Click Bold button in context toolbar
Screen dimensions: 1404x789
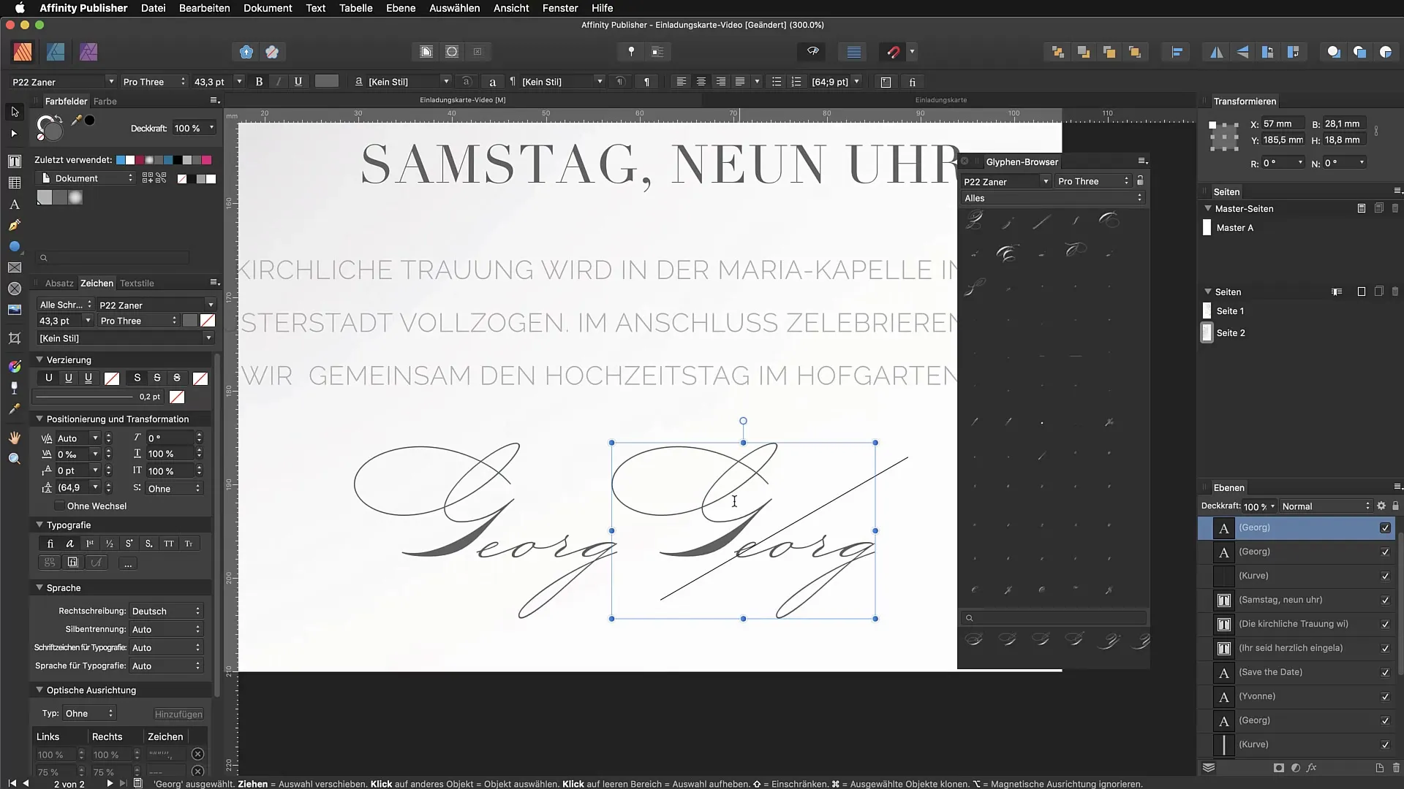point(259,82)
